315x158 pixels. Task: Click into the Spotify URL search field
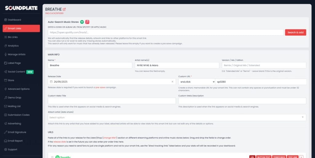tap(165, 32)
